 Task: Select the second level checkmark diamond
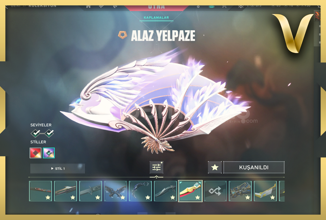click(x=49, y=133)
